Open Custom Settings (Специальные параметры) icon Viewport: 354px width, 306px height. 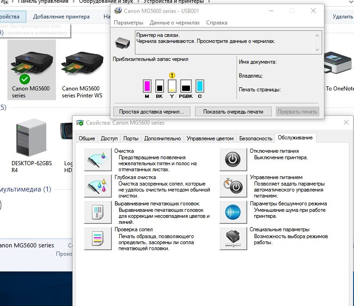point(233,239)
